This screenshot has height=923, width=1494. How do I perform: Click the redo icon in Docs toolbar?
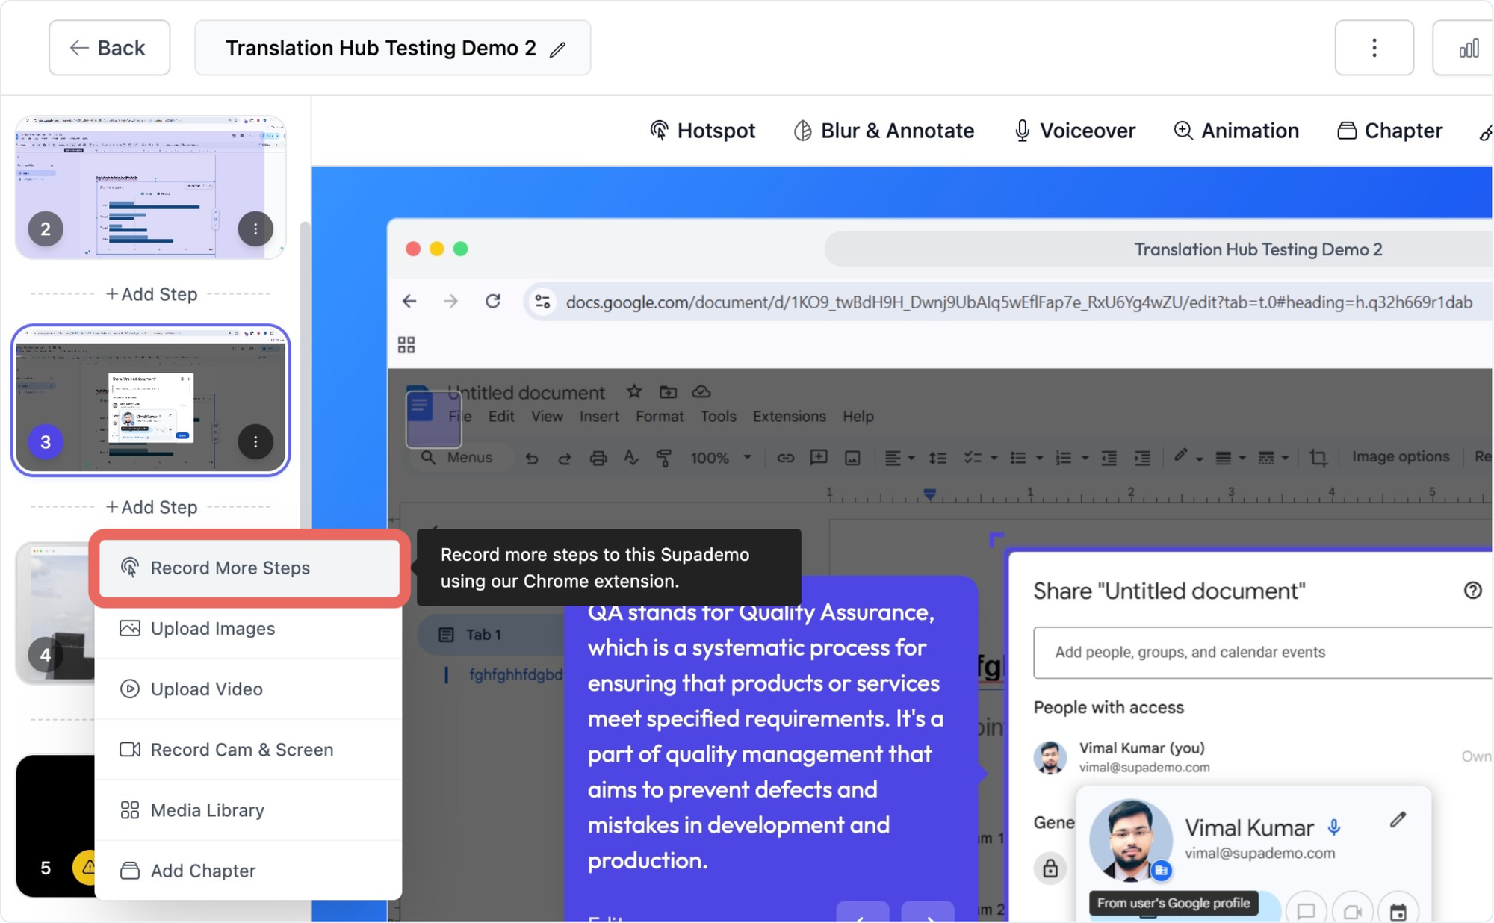coord(565,458)
